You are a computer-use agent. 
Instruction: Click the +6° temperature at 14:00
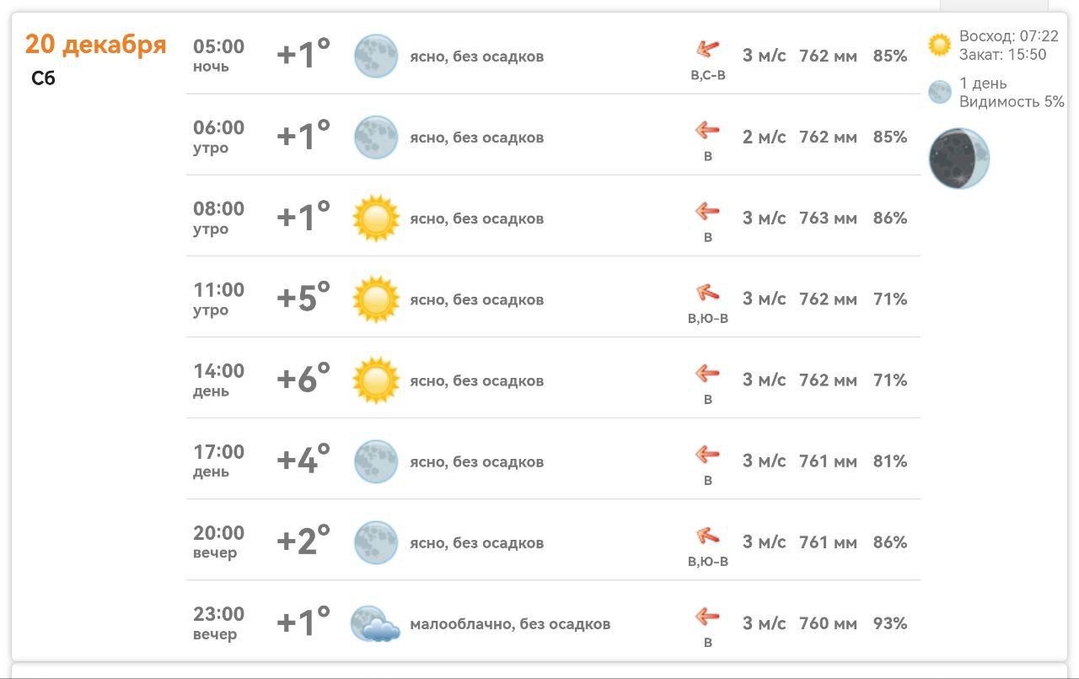coord(303,380)
